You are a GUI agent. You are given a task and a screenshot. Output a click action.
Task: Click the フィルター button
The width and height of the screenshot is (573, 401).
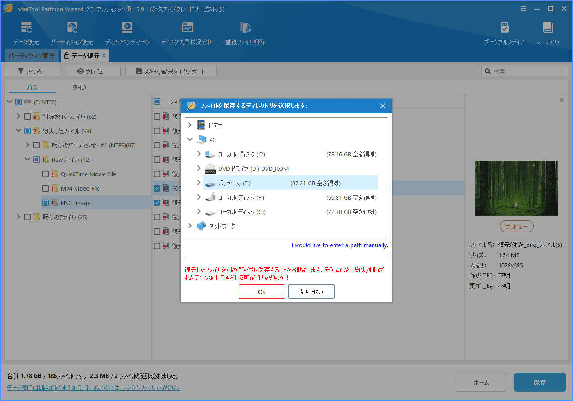tap(32, 71)
